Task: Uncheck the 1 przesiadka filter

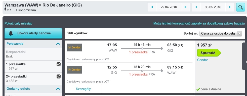Action: [x=59, y=64]
